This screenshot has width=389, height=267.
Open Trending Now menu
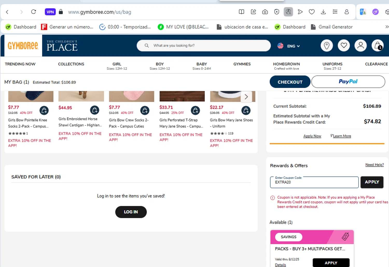tap(20, 64)
